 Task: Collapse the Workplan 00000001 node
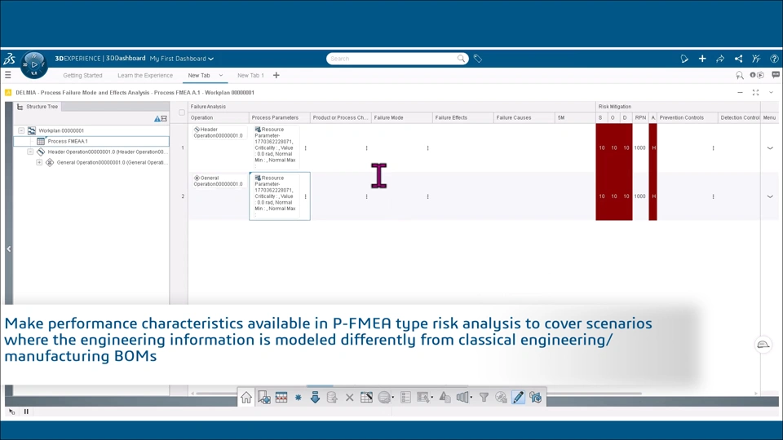point(21,130)
